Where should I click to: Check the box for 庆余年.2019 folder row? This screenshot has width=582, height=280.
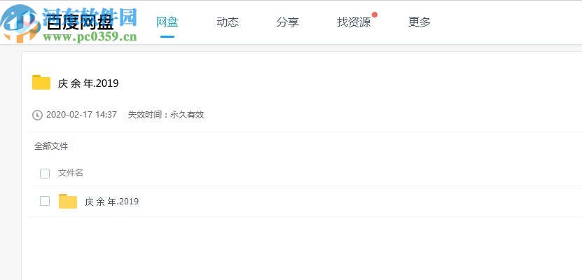point(45,201)
